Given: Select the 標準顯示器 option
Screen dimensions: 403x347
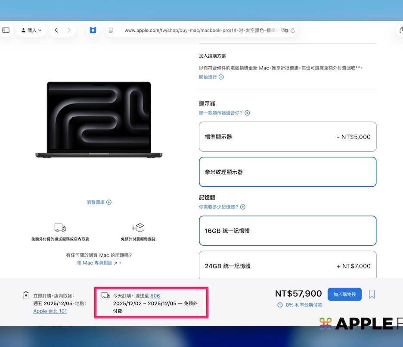Looking at the screenshot, I should [x=287, y=137].
